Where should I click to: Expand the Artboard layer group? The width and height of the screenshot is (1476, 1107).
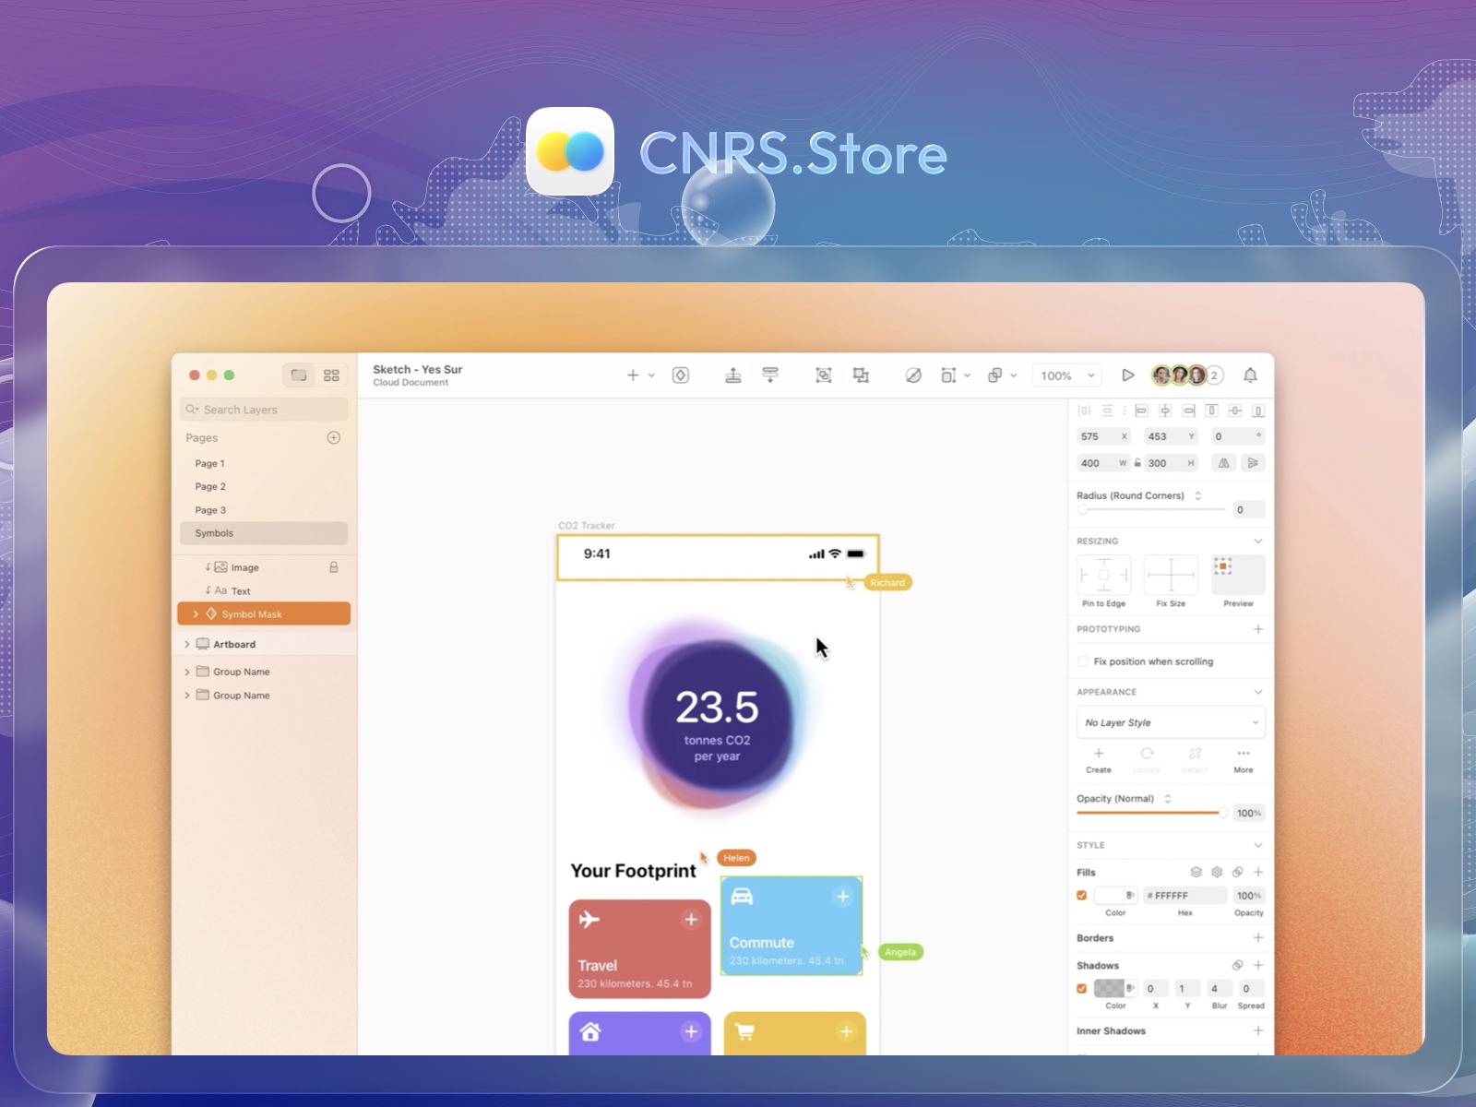[187, 645]
